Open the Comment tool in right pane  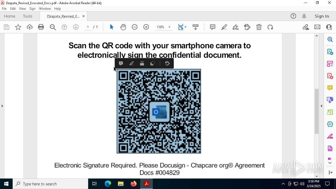330,88
